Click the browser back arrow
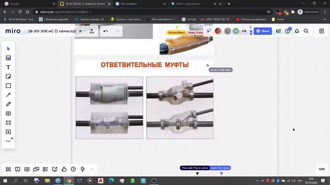The width and height of the screenshot is (330, 185). coord(5,12)
